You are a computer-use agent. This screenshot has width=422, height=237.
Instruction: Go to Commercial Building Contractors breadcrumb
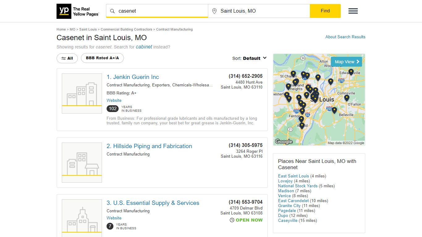126,29
